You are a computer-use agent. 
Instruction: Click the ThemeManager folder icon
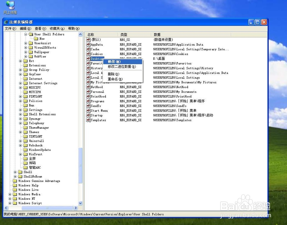pyautogui.click(x=26, y=128)
